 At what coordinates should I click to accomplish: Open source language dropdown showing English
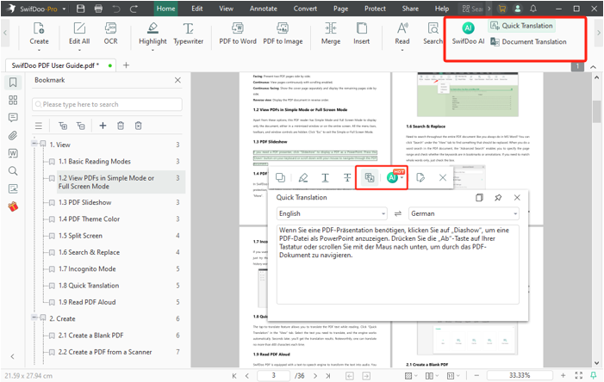pos(332,213)
